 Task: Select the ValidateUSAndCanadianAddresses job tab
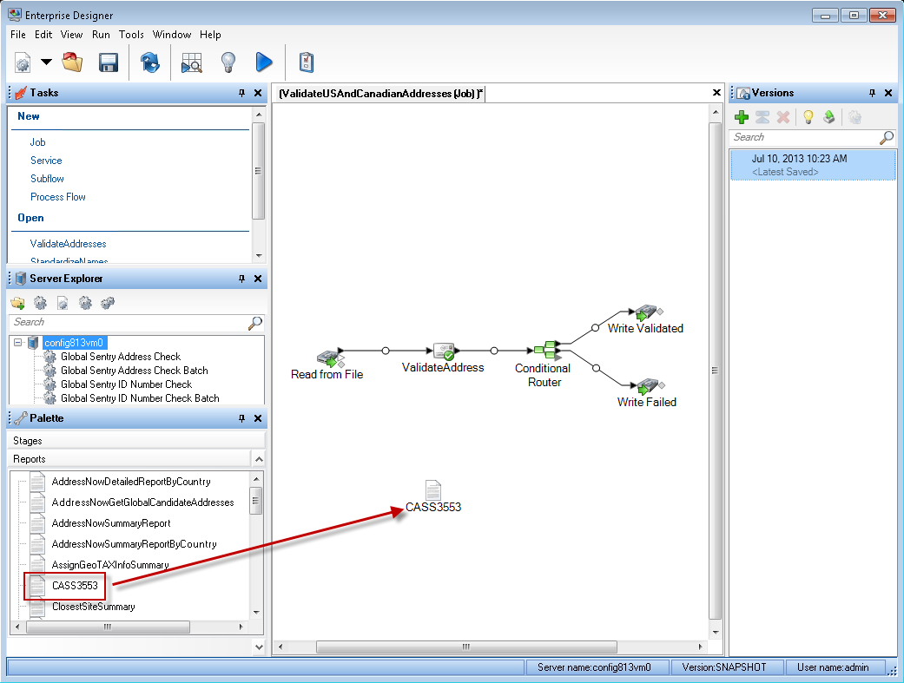(380, 94)
